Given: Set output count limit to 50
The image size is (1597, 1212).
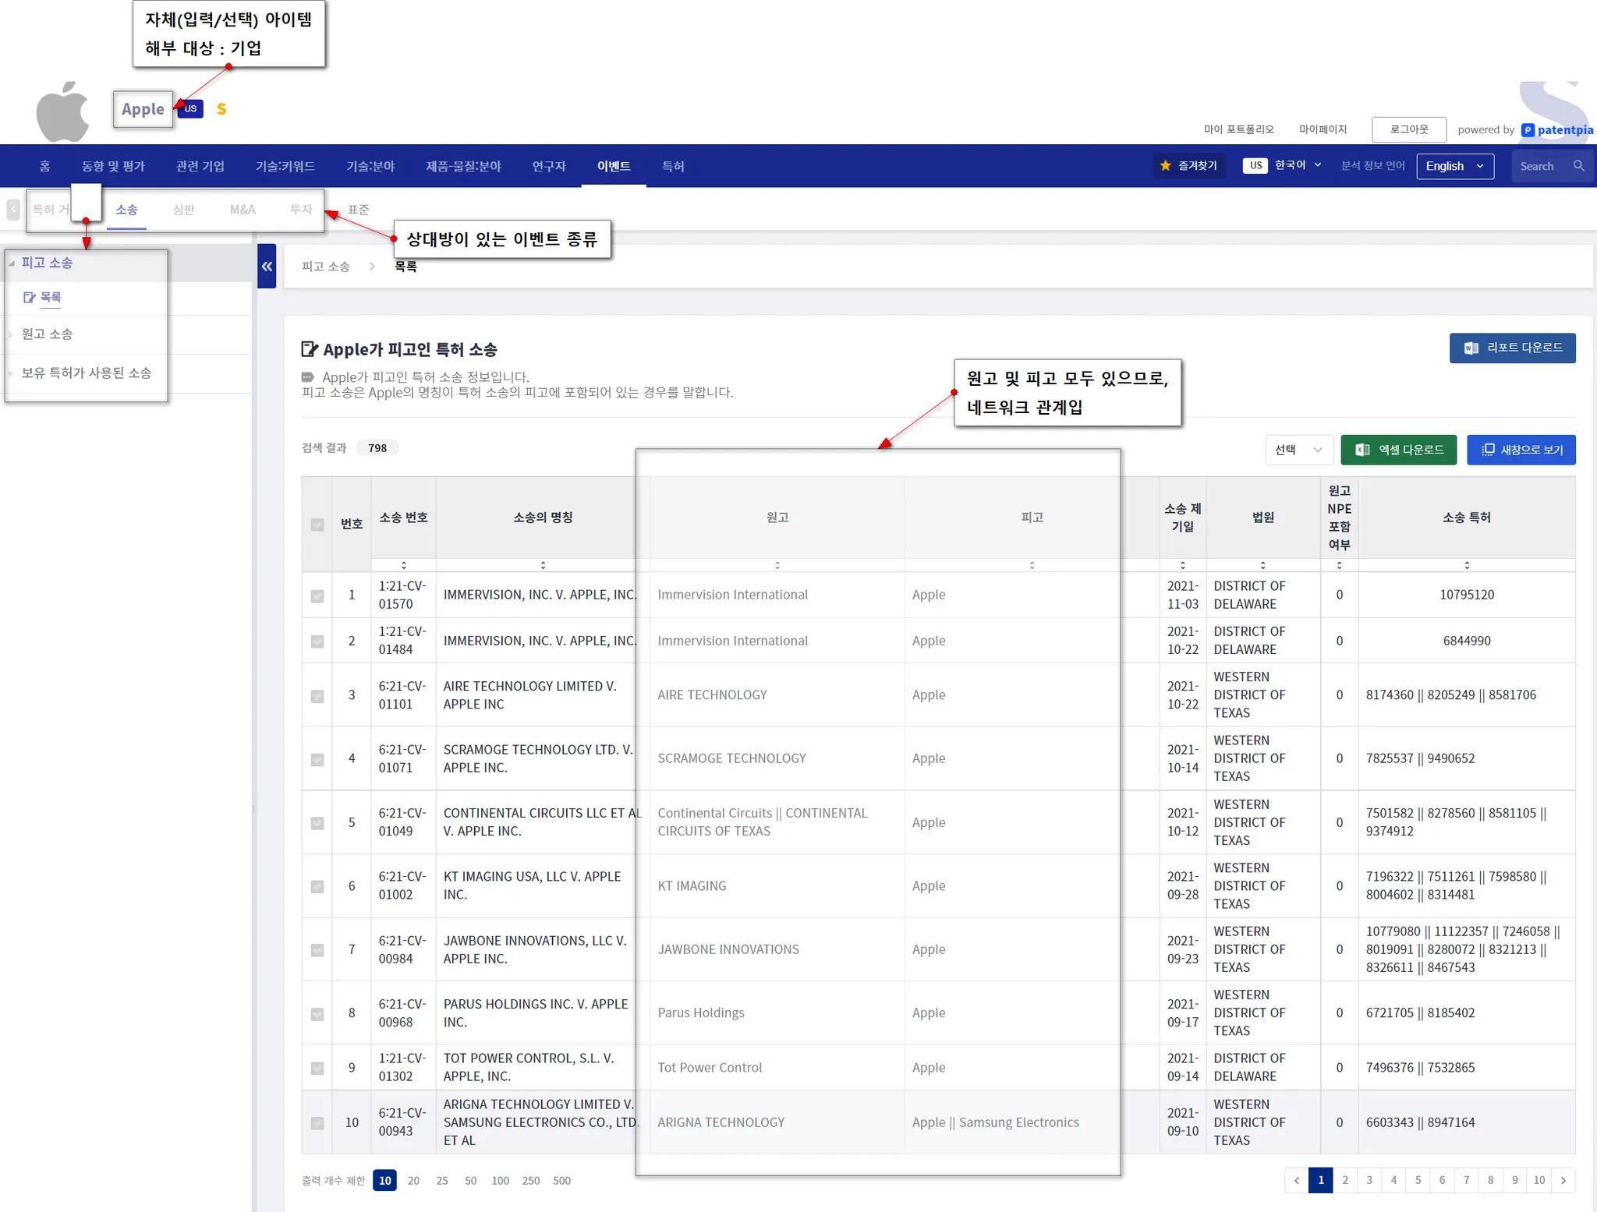Looking at the screenshot, I should point(470,1181).
